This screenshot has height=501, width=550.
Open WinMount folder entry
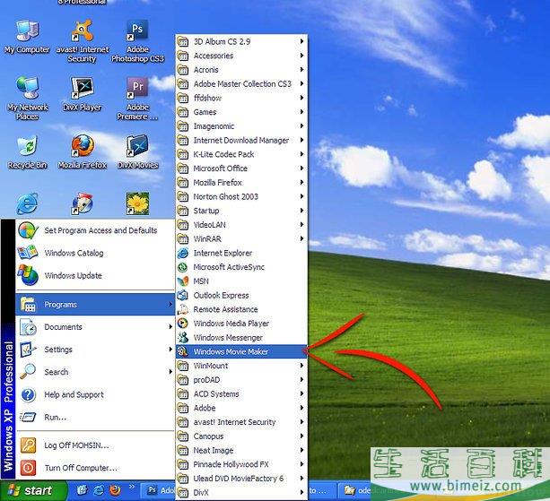(241, 366)
